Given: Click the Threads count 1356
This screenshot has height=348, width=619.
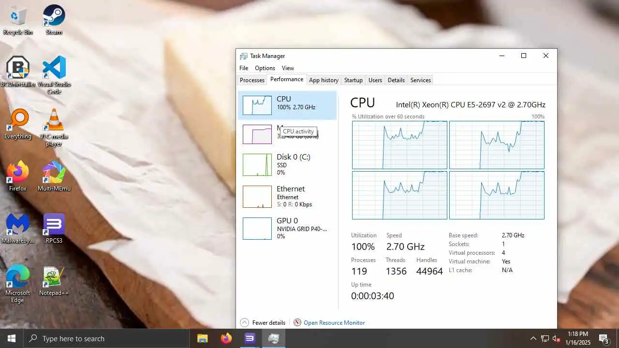Looking at the screenshot, I should tap(396, 272).
